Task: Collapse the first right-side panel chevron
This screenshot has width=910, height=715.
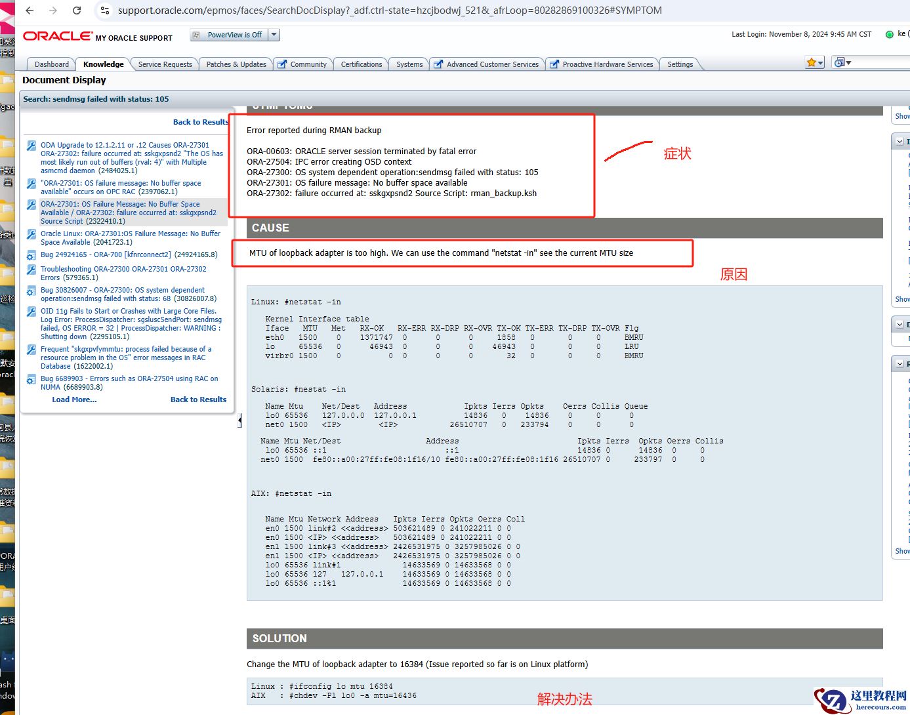Action: tap(900, 142)
